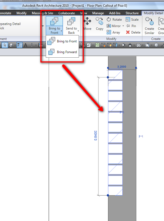Click the stacked blocks geometry icon in toolbar

pos(89,45)
